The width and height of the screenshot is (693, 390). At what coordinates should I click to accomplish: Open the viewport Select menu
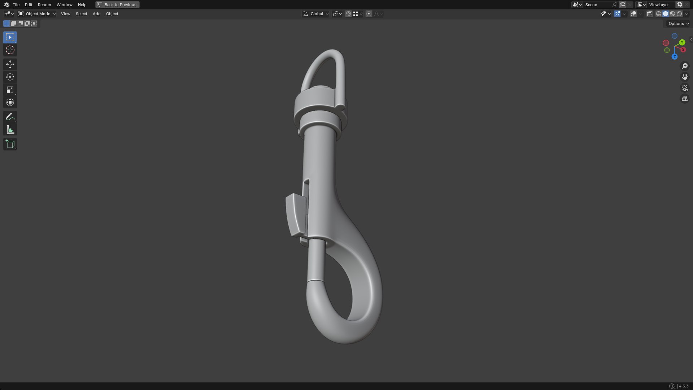click(x=81, y=14)
